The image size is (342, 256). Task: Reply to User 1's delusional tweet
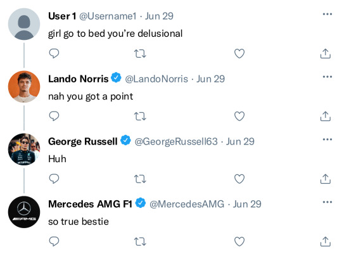click(54, 53)
